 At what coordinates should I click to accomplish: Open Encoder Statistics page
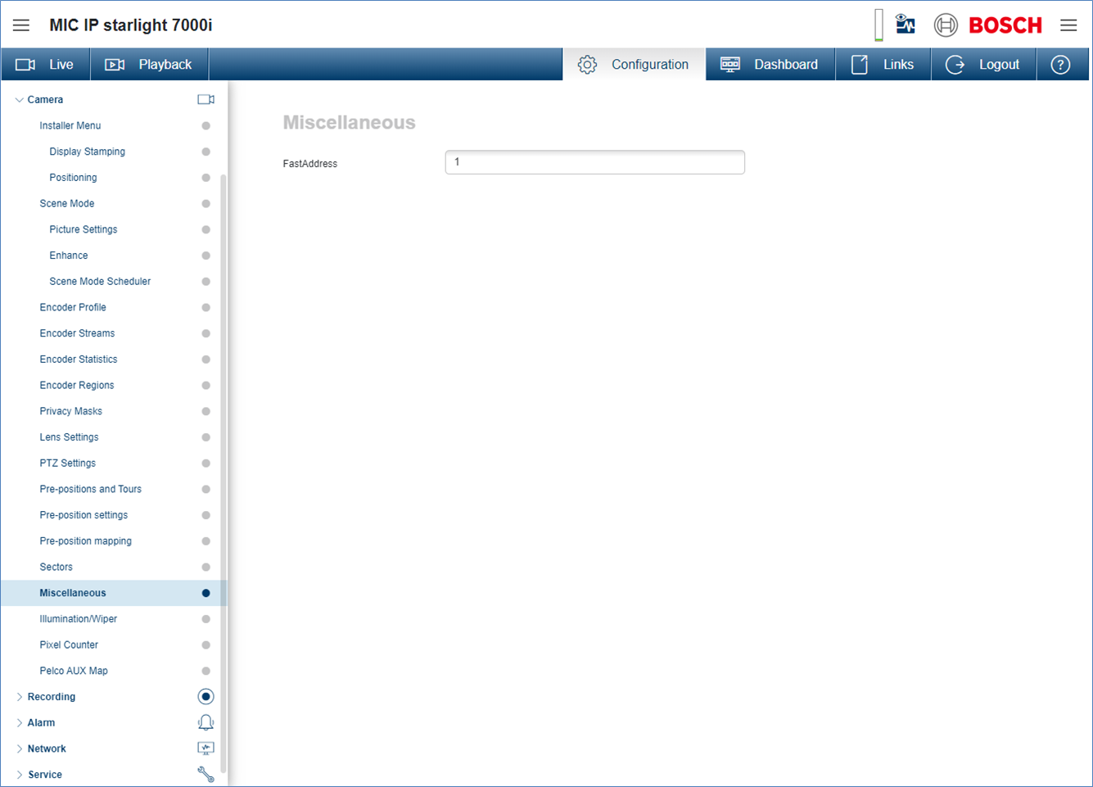pyautogui.click(x=79, y=360)
